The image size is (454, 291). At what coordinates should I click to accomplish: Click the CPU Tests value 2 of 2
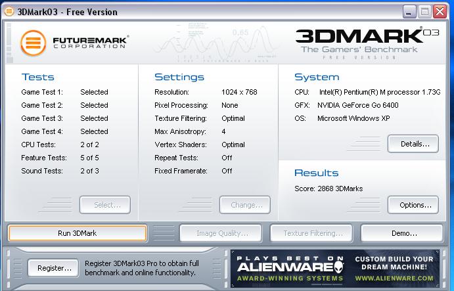tap(90, 145)
